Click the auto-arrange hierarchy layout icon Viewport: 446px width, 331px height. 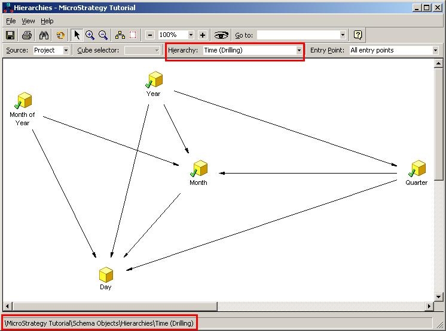click(120, 35)
